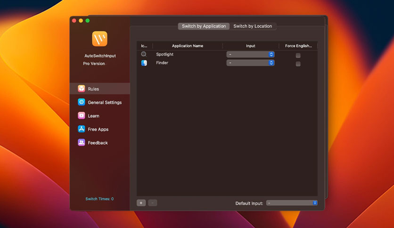Click the Pro Version label
The width and height of the screenshot is (394, 228).
94,64
